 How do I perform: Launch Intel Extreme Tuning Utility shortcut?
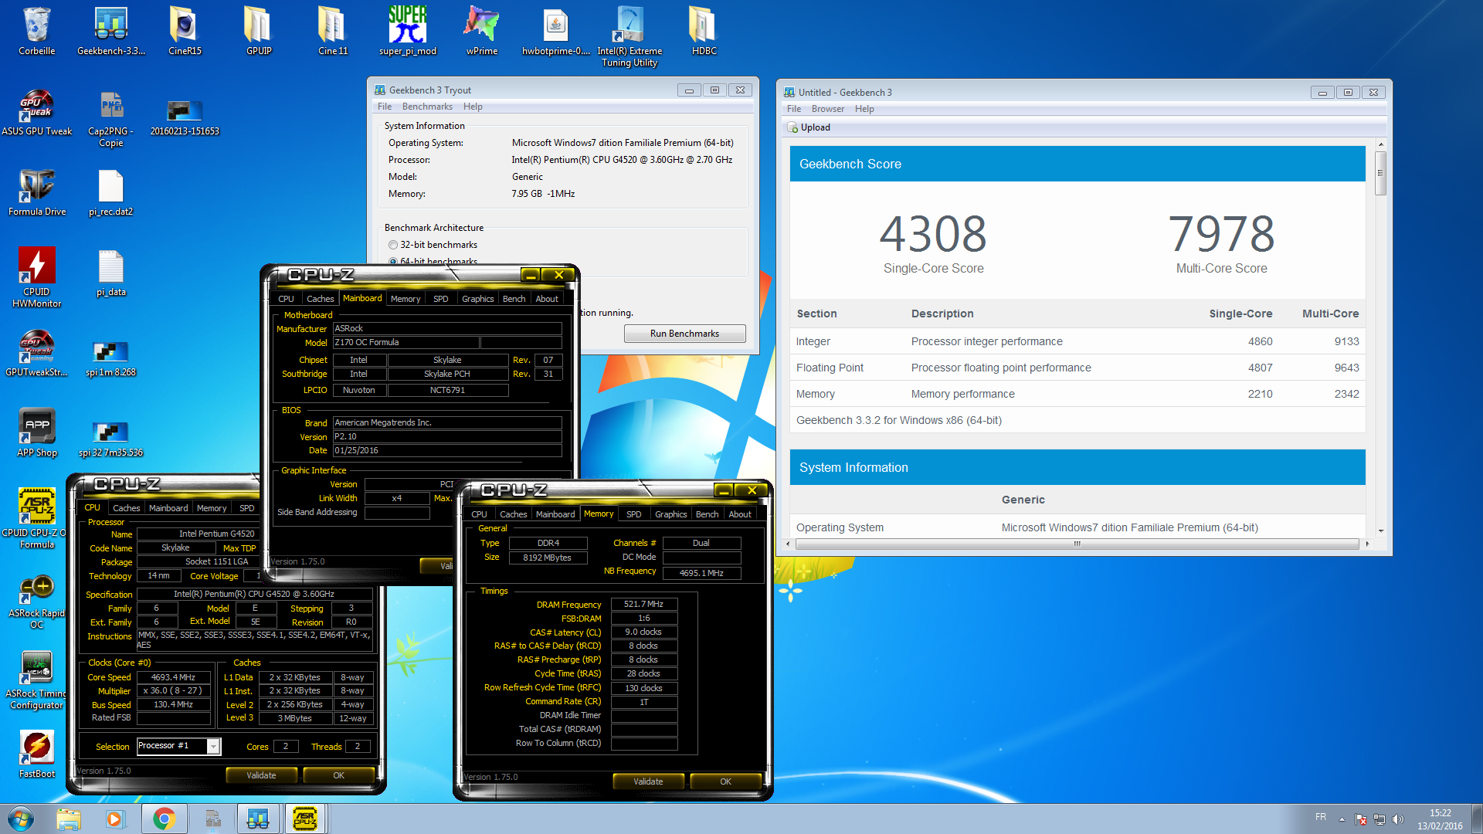(630, 36)
